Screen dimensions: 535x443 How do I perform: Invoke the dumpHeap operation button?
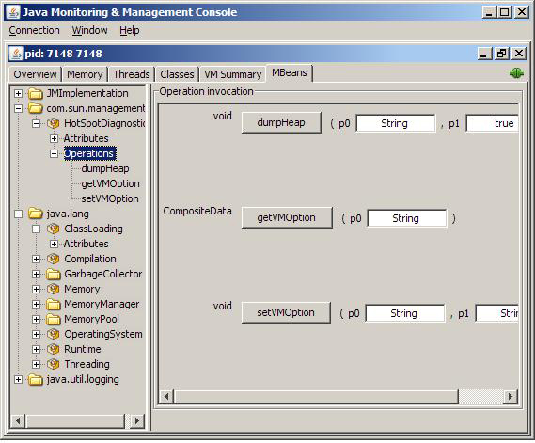[x=281, y=122]
